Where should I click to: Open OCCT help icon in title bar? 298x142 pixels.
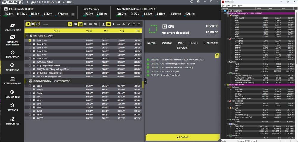(x=192, y=1)
